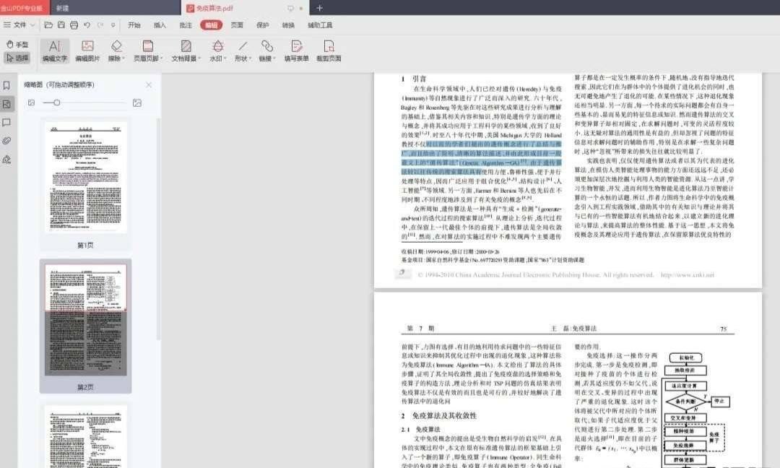Click the 填写表单 (Fill Form) icon

click(x=297, y=51)
